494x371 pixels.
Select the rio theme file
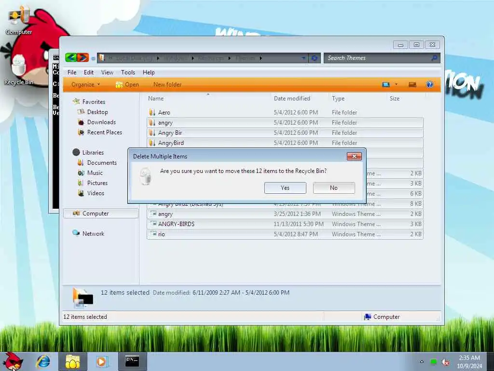[285, 234]
